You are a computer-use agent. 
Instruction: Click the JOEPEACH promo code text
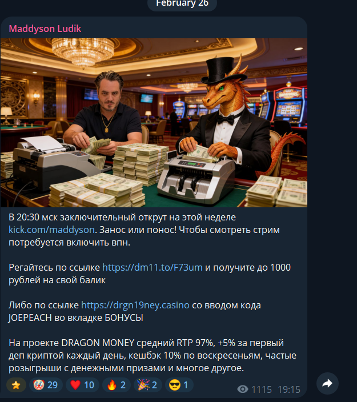[x=30, y=317]
